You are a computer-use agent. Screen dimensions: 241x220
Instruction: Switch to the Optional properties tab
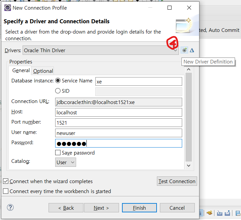(x=43, y=71)
